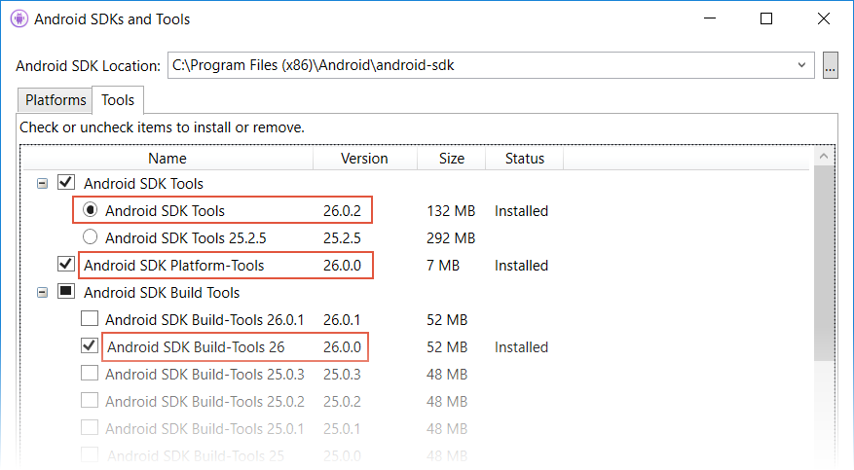This screenshot has width=854, height=470.
Task: Click version 26.0.0 in Platform-Tools row
Action: pos(342,266)
